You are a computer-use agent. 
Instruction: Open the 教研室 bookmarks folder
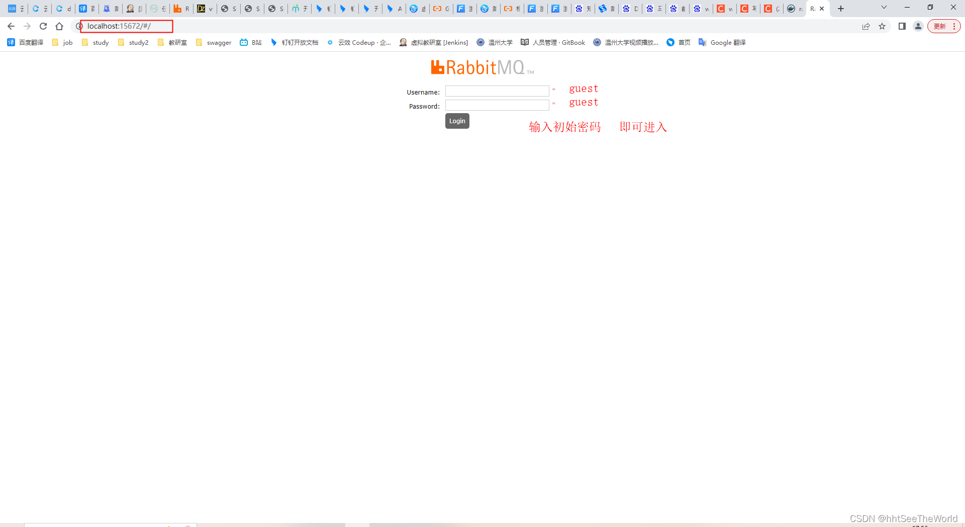(x=172, y=43)
